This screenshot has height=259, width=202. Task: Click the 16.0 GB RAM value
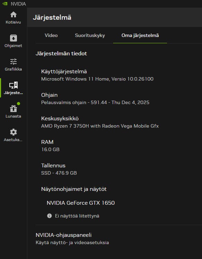point(50,149)
